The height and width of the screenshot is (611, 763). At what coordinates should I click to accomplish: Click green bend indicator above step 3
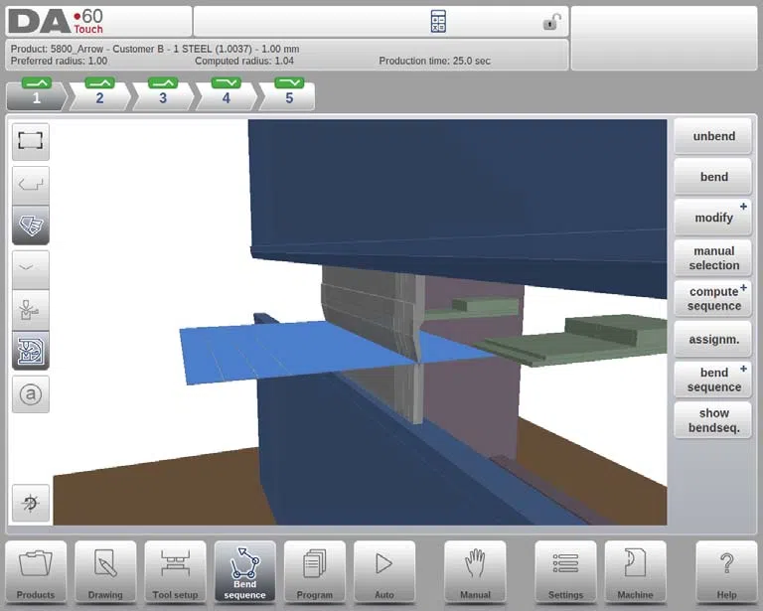click(163, 82)
